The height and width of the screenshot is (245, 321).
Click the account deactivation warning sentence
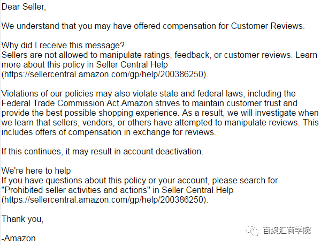click(102, 152)
